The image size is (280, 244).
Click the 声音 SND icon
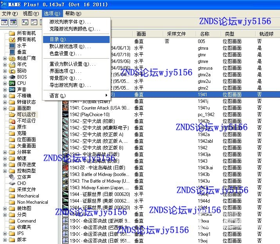point(12,90)
